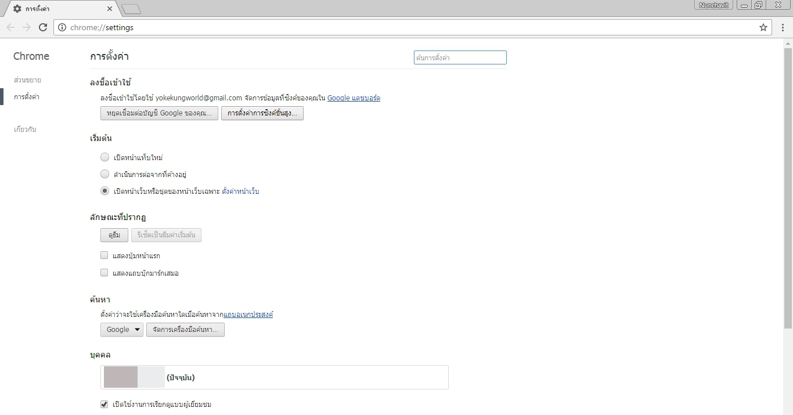
Task: Click the ดูธีม button
Action: (114, 235)
